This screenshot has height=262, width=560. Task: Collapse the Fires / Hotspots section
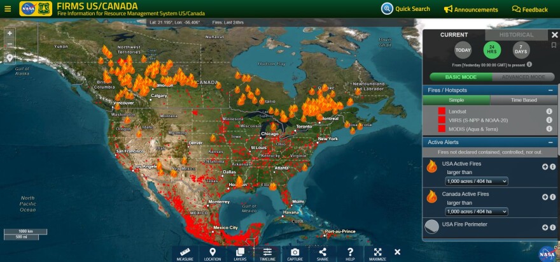click(x=550, y=91)
